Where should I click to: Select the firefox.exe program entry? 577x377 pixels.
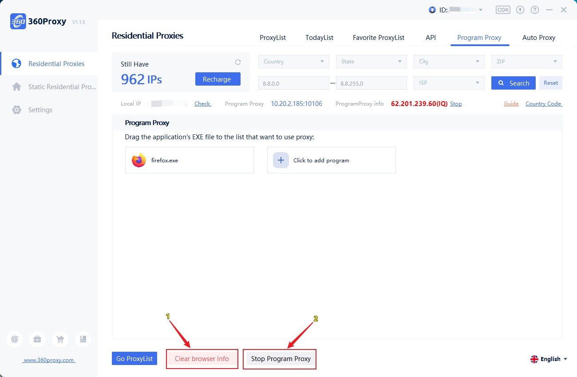(x=190, y=160)
